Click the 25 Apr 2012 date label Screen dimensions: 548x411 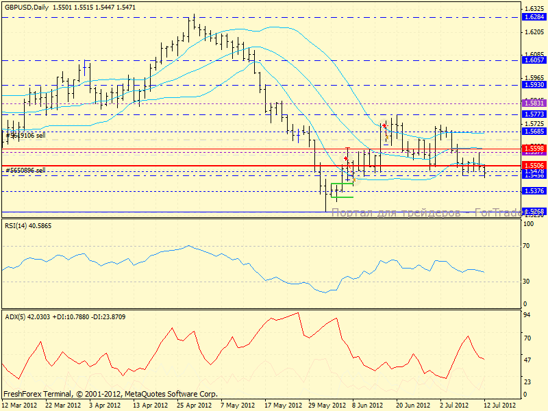(190, 406)
